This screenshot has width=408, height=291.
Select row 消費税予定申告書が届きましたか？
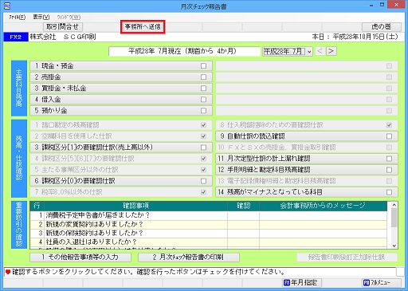coord(209,215)
